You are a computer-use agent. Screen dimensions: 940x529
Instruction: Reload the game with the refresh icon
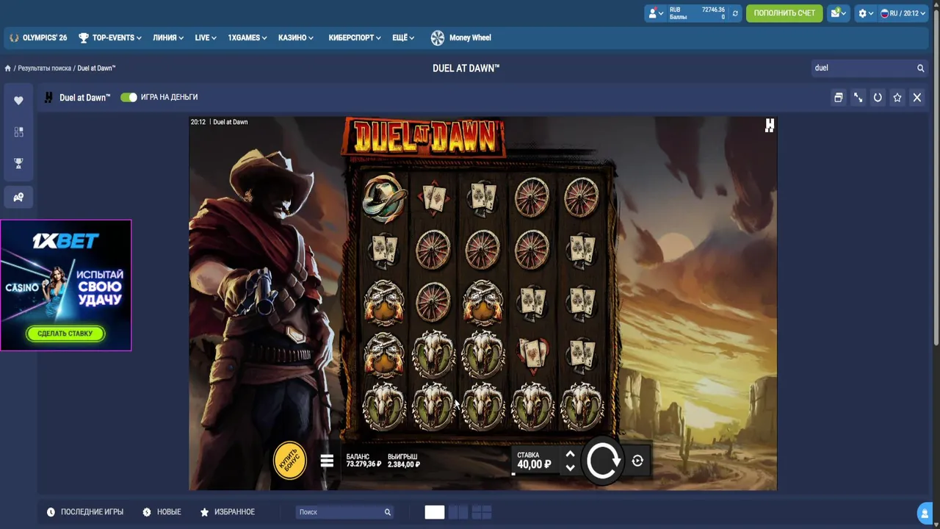[x=878, y=97]
